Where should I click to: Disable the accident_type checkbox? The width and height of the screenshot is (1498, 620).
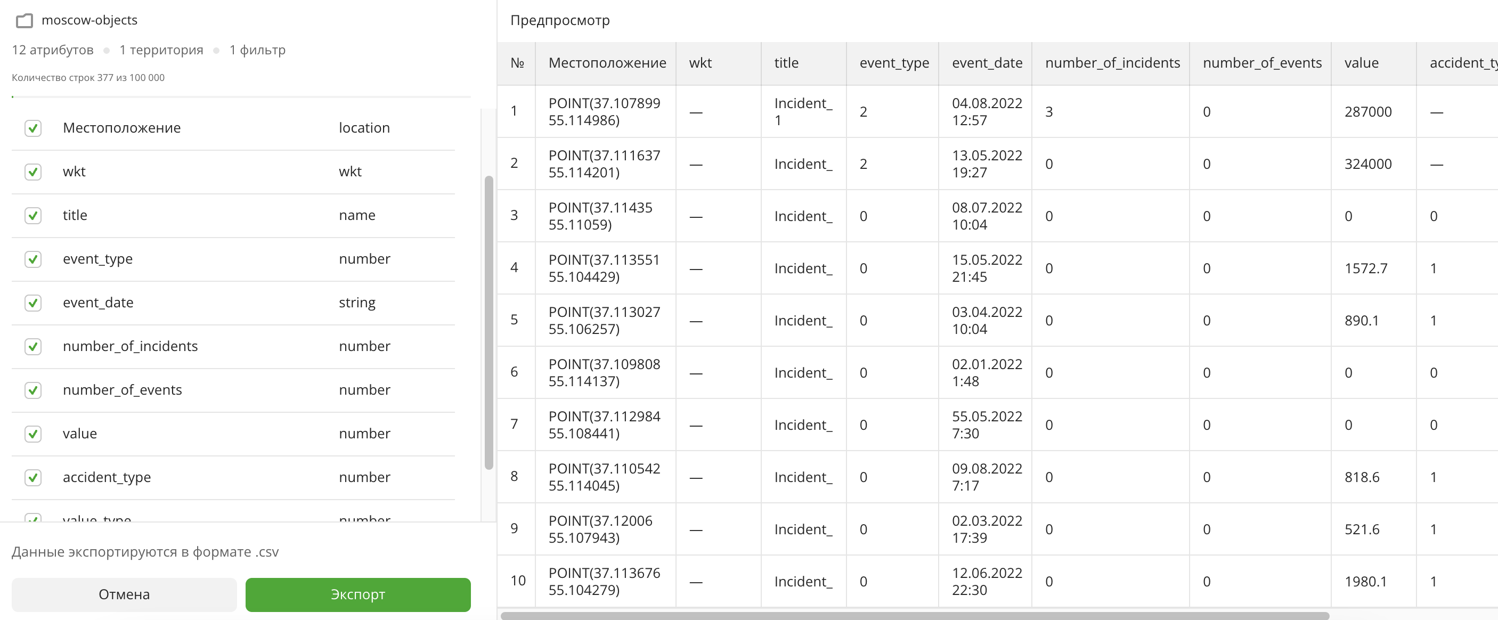33,477
